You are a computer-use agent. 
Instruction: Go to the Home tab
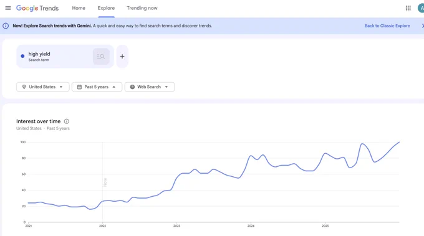coord(79,8)
